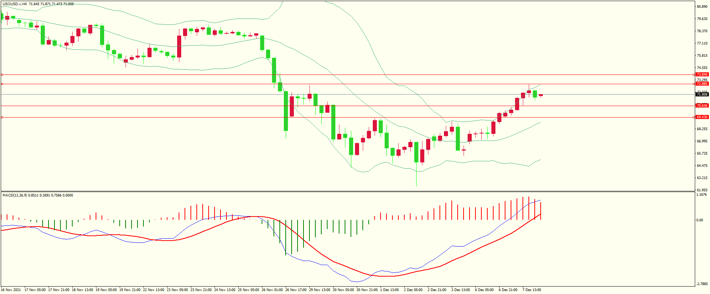The image size is (710, 294).
Task: Click the 68.255 price scale value
Action: click(702, 129)
